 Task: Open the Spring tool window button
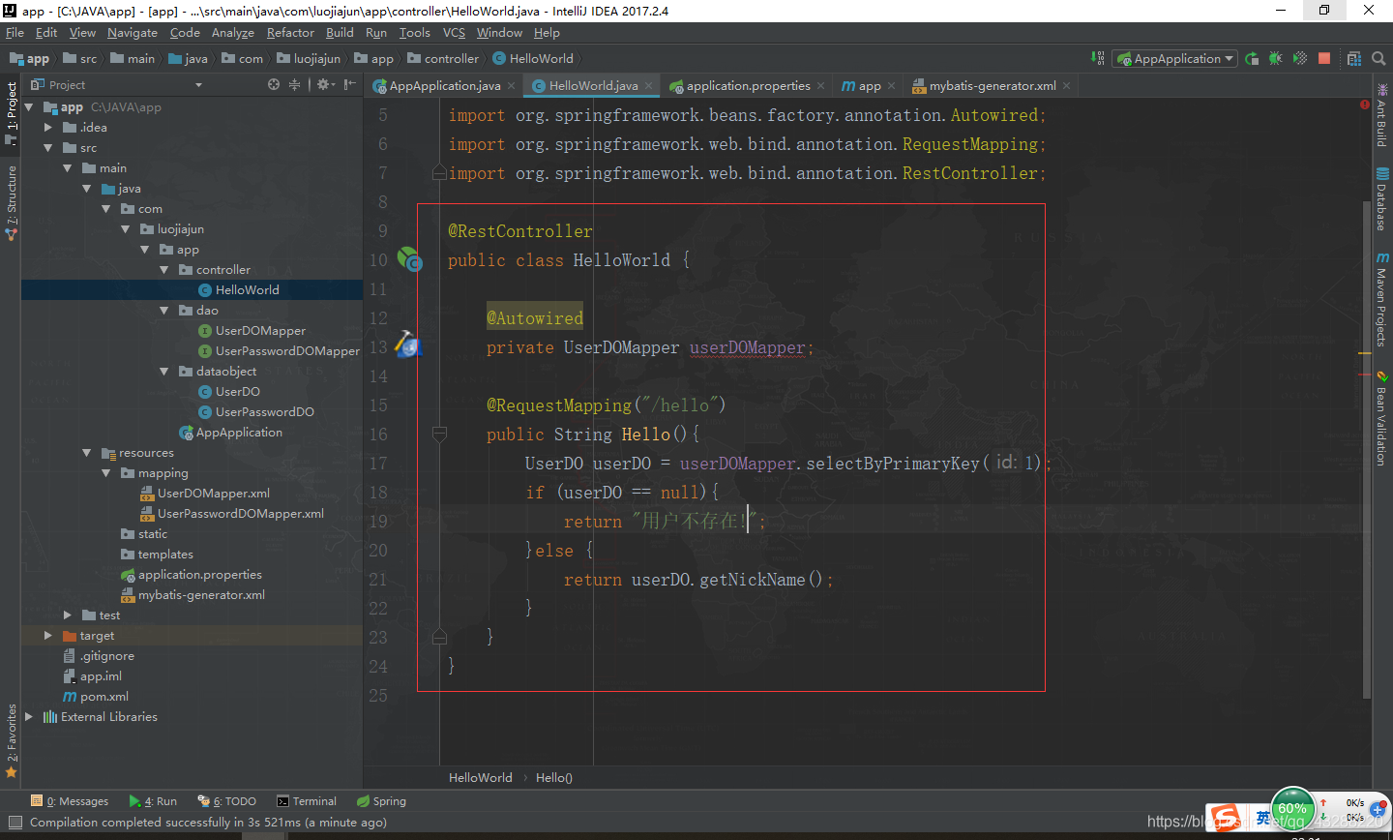381,801
